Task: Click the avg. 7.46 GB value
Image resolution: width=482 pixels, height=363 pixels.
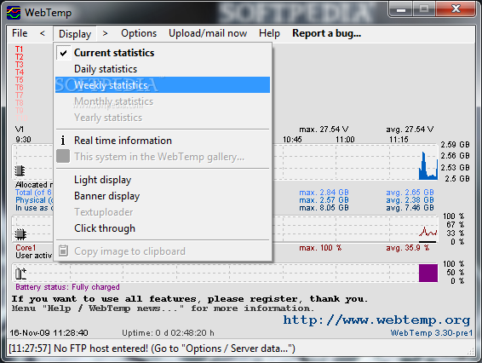Action: 410,208
